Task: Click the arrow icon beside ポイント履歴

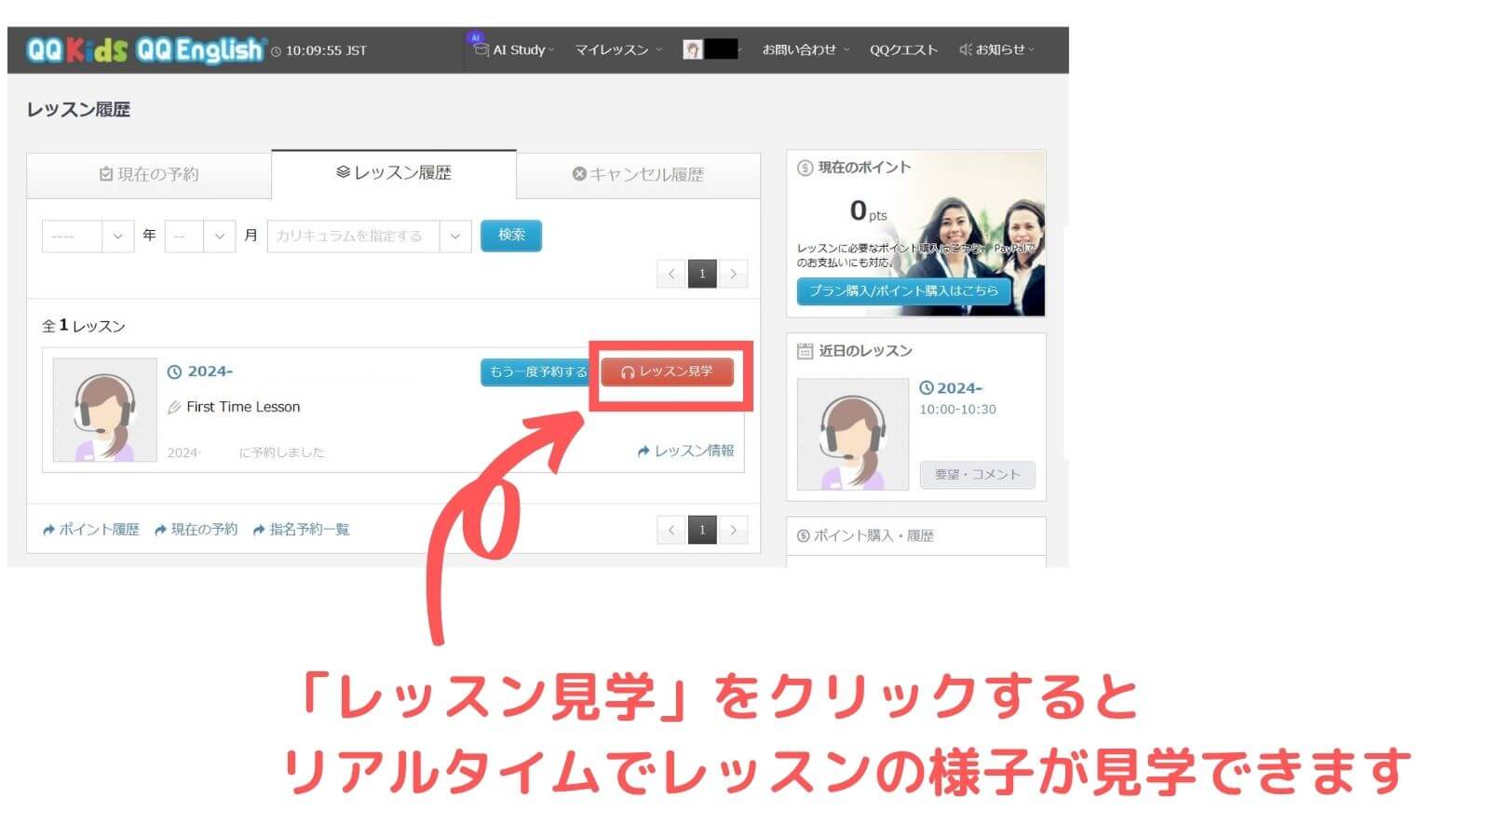Action: pyautogui.click(x=47, y=530)
